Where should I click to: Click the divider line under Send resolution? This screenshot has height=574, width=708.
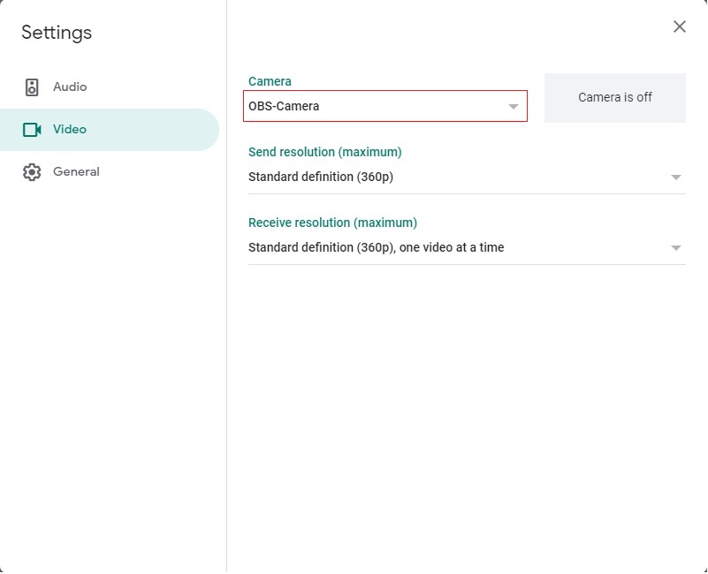point(467,194)
